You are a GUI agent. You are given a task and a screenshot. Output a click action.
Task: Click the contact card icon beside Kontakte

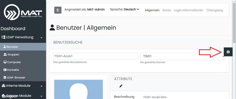click(x=5, y=70)
